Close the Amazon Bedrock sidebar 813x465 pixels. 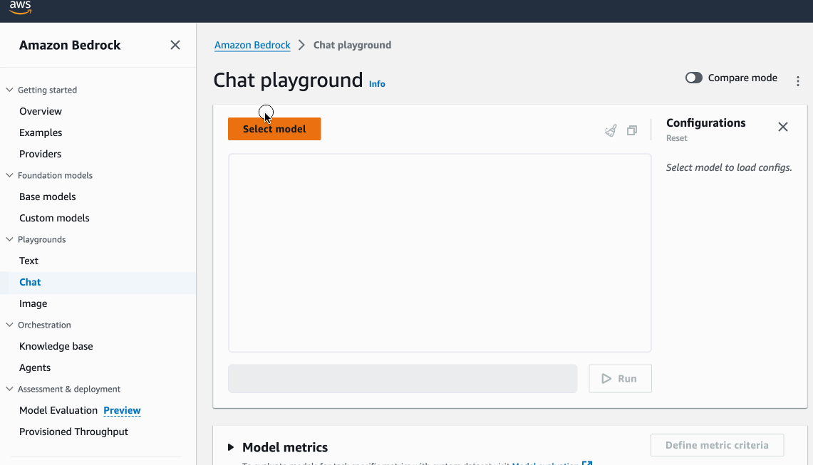click(175, 45)
